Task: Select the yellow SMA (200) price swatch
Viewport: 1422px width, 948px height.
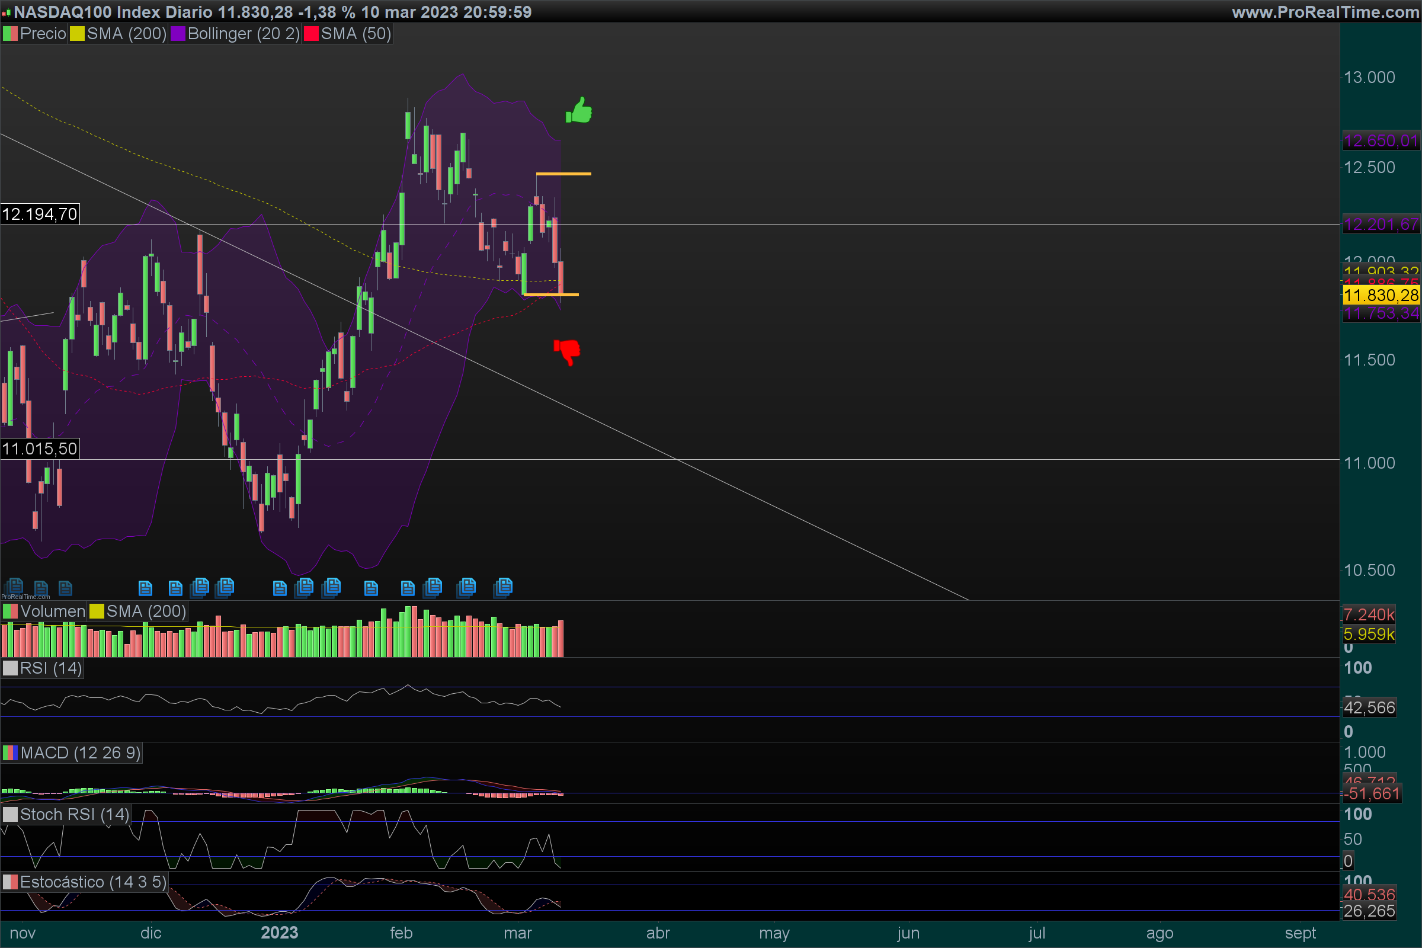Action: (77, 34)
